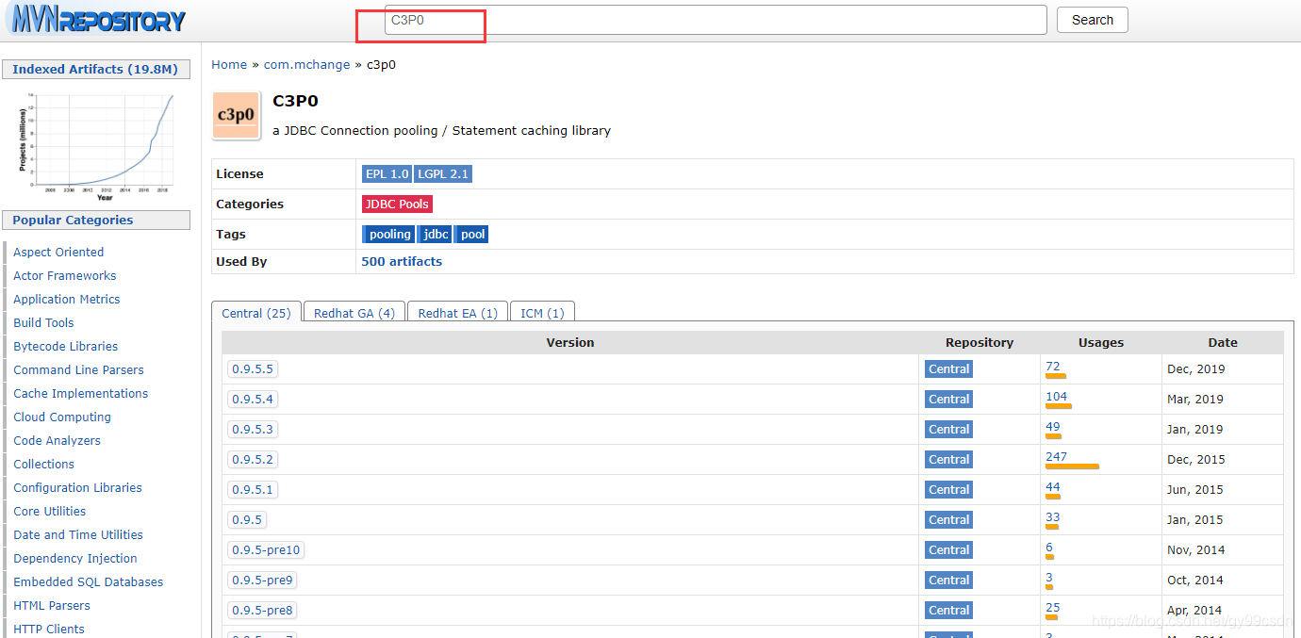
Task: Open the HTTP Clients category
Action: [49, 629]
